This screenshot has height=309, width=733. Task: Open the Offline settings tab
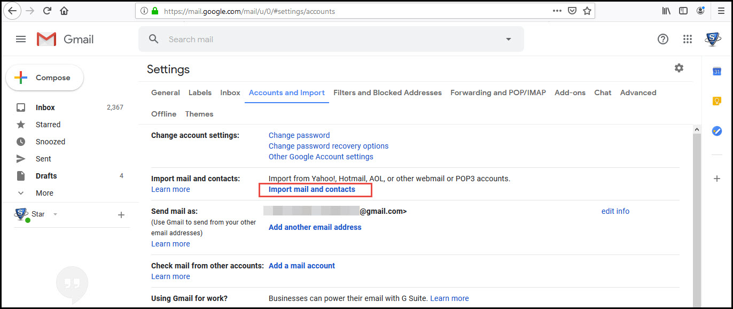point(163,114)
